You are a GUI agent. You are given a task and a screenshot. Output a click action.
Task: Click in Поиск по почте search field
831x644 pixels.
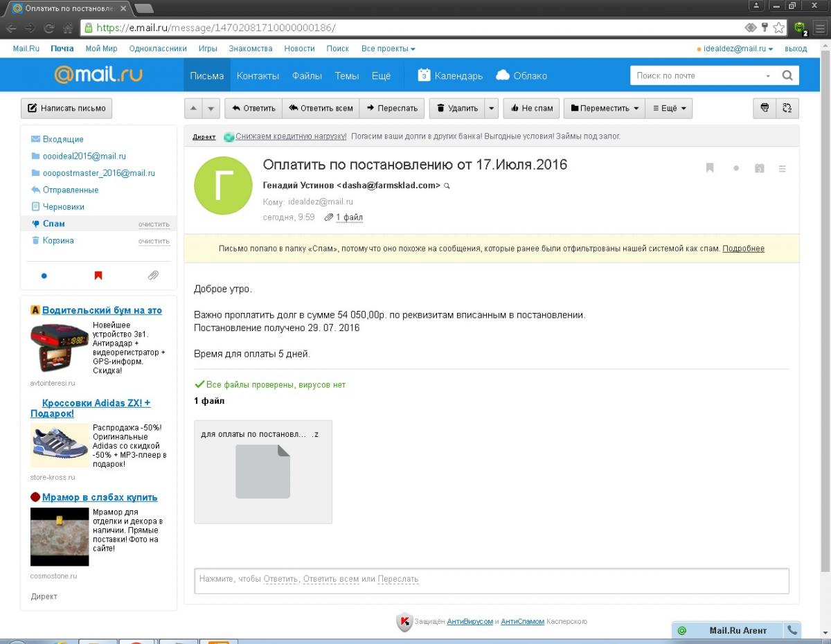tap(696, 75)
